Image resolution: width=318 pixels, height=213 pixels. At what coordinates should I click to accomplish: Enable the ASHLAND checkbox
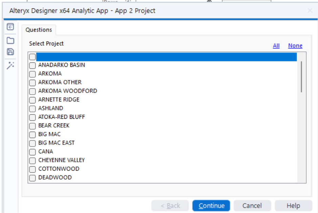point(32,109)
